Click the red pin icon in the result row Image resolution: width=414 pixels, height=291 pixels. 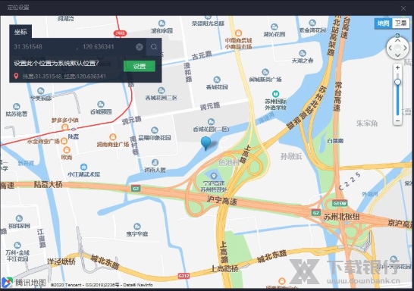point(16,76)
